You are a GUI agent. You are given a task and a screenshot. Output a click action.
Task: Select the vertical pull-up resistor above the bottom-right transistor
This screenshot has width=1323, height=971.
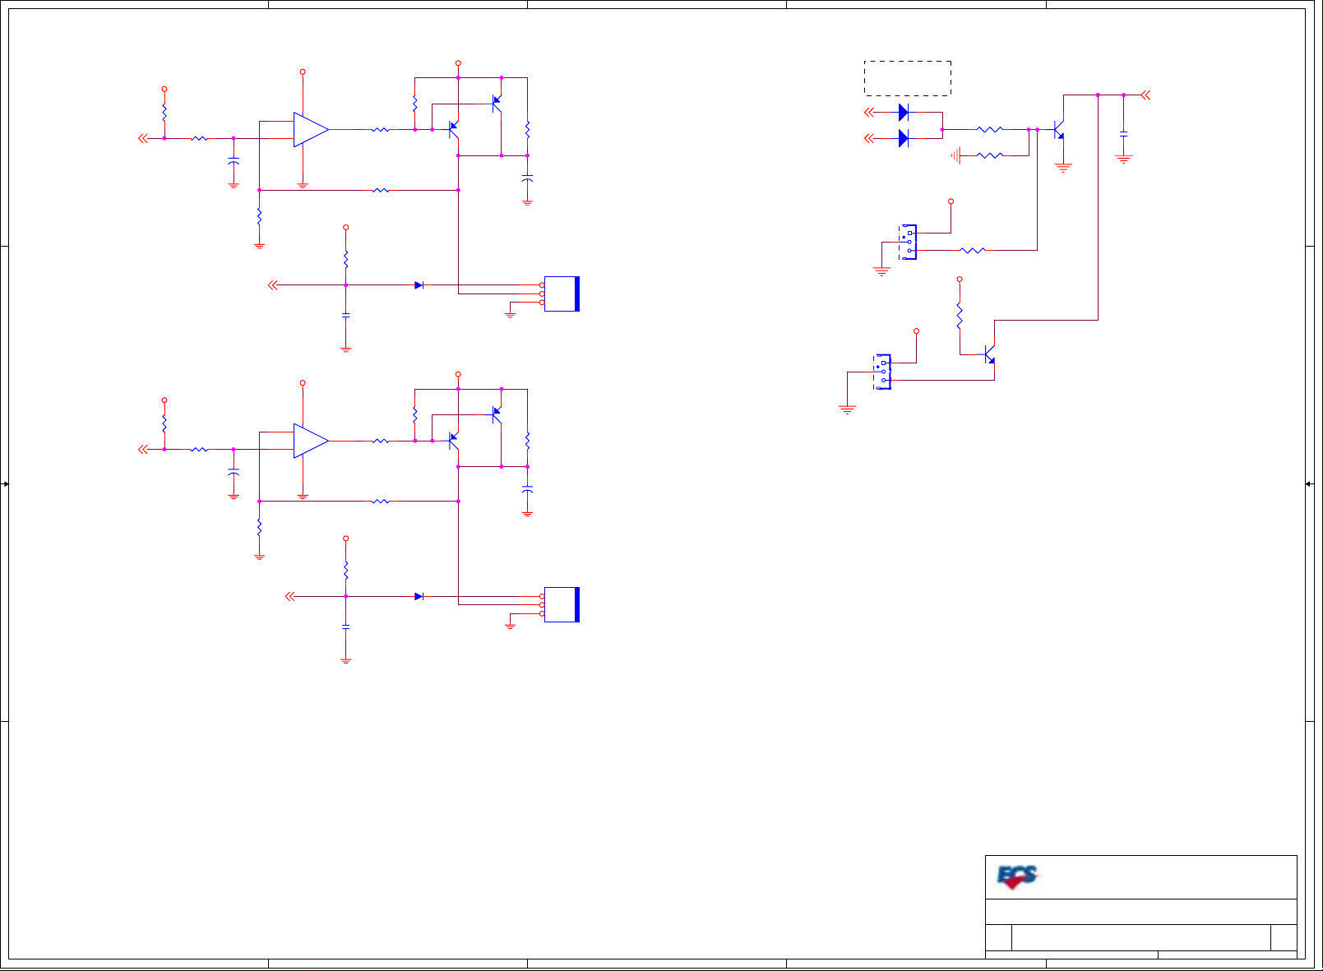[x=960, y=316]
